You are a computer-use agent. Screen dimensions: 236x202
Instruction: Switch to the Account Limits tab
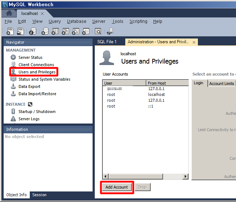(x=221, y=84)
